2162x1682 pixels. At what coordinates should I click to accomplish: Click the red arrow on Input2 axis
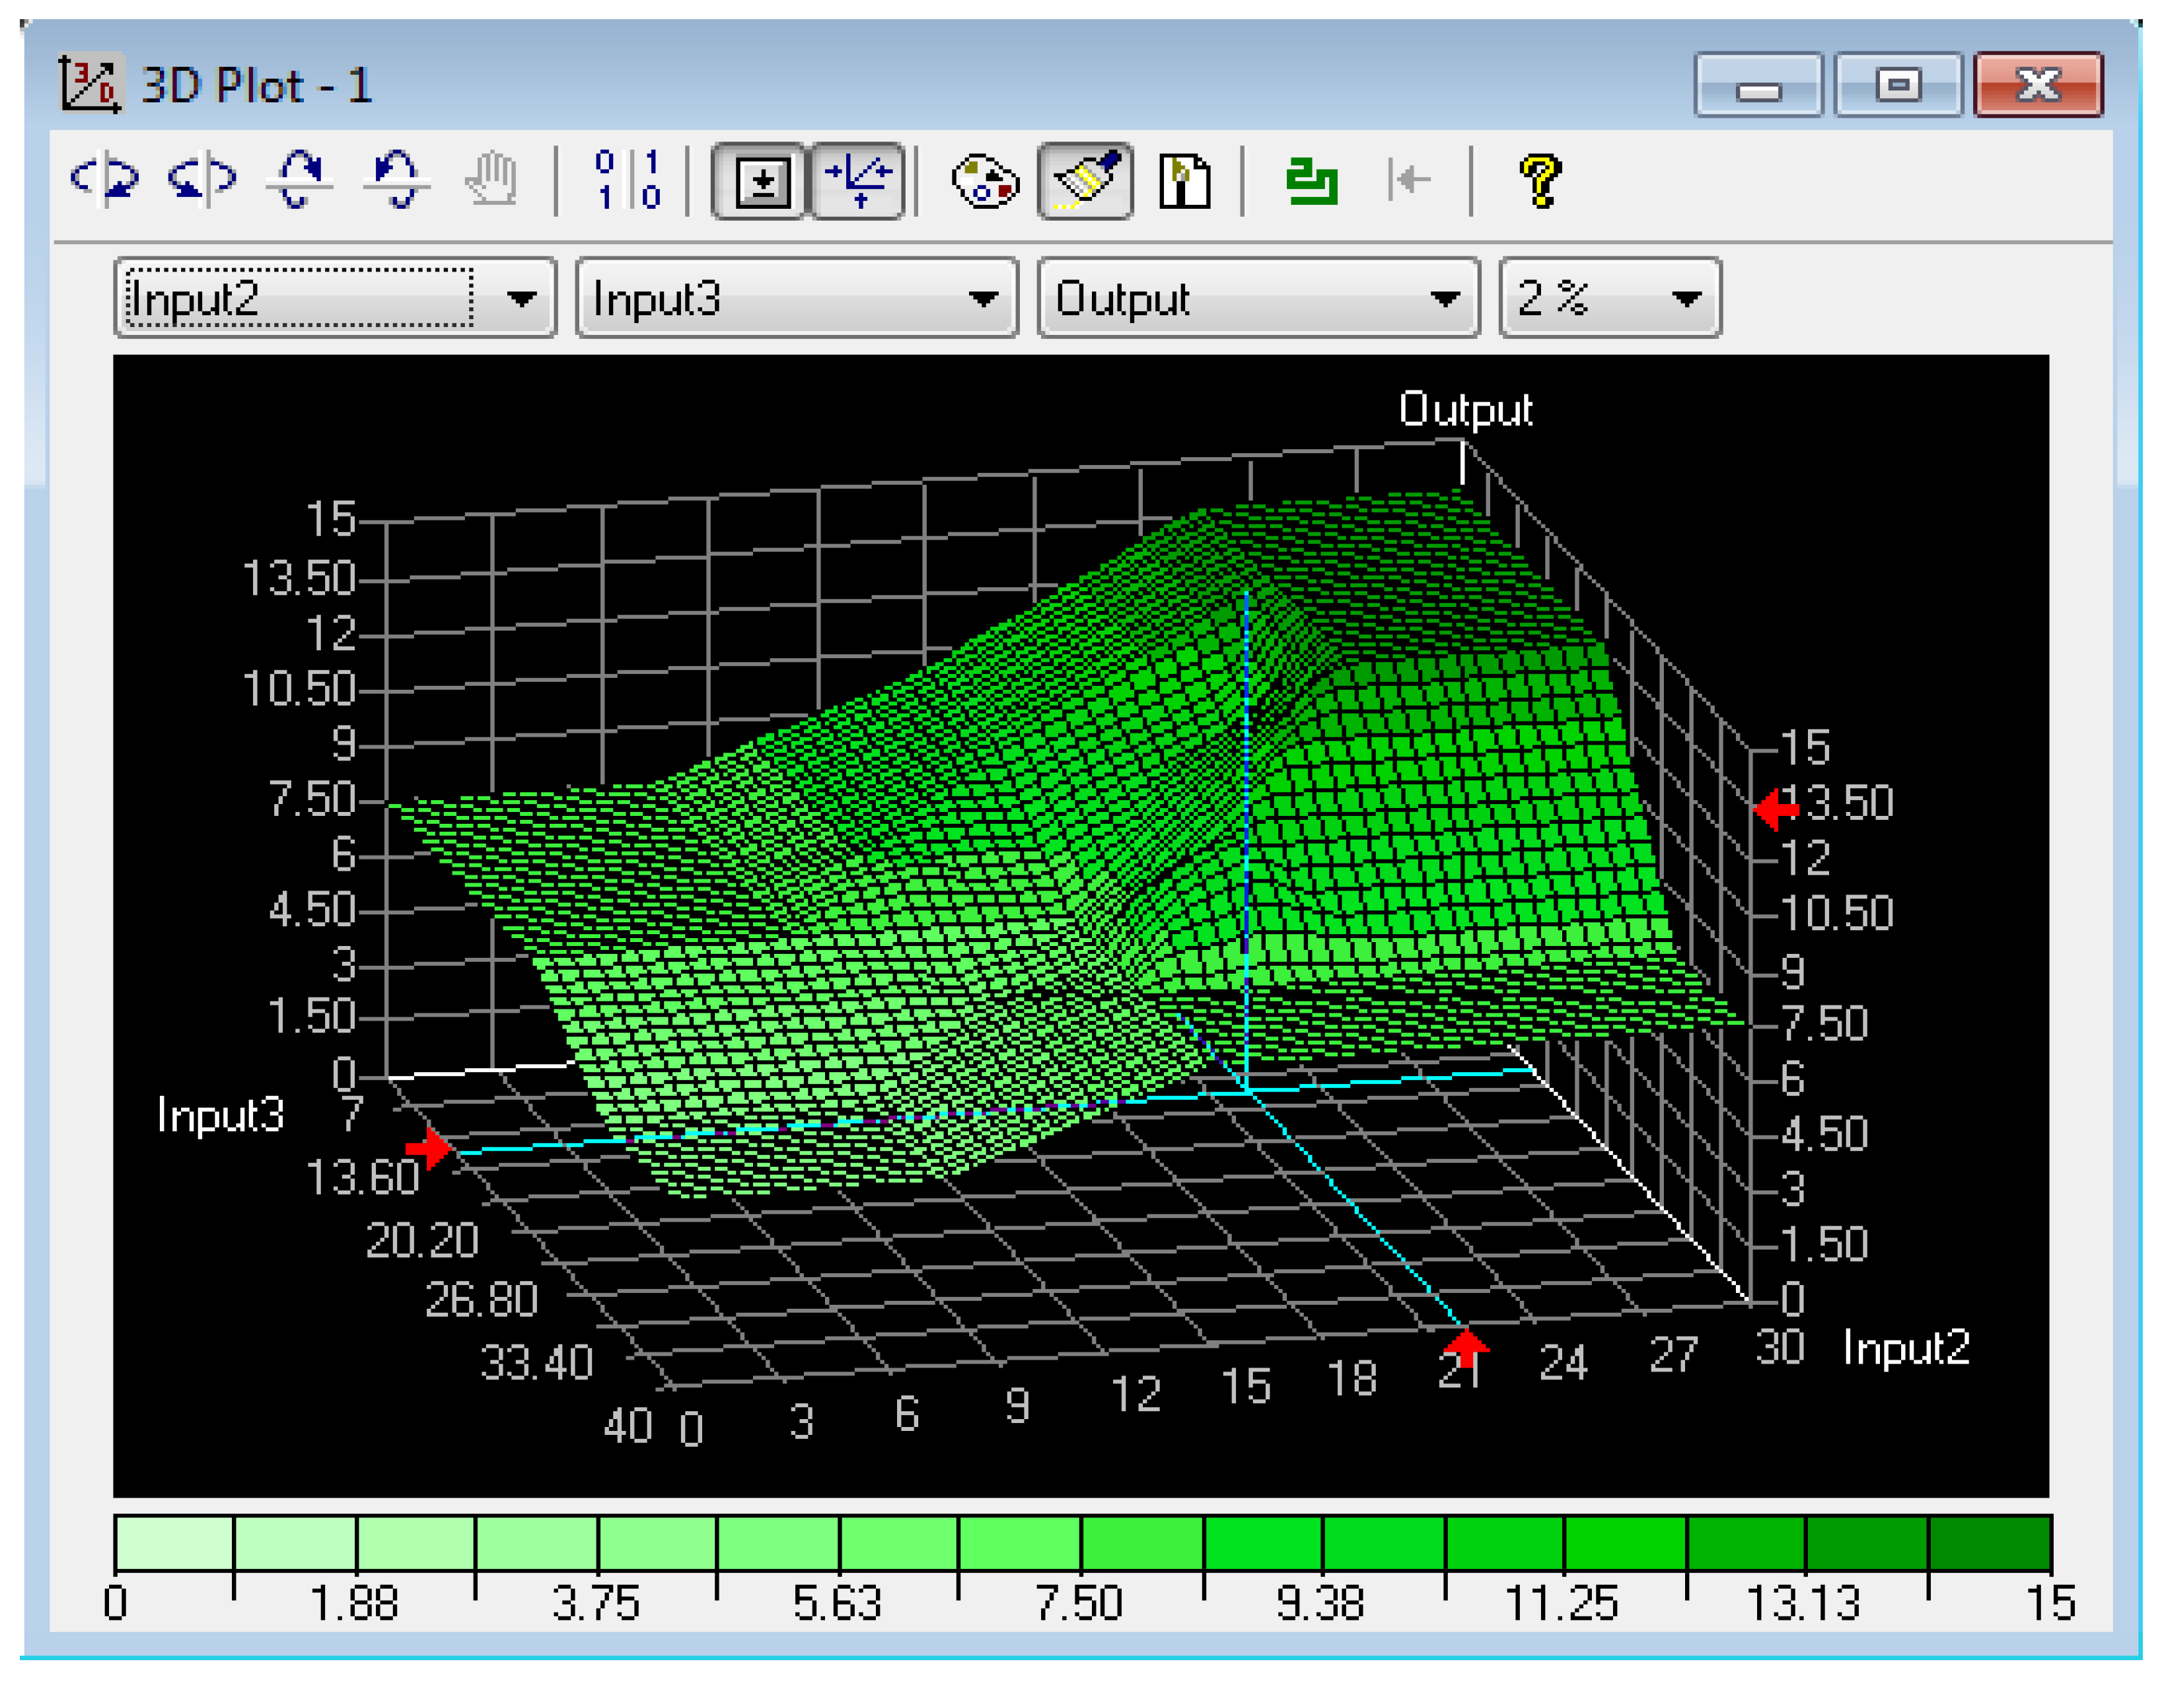(x=1466, y=1346)
